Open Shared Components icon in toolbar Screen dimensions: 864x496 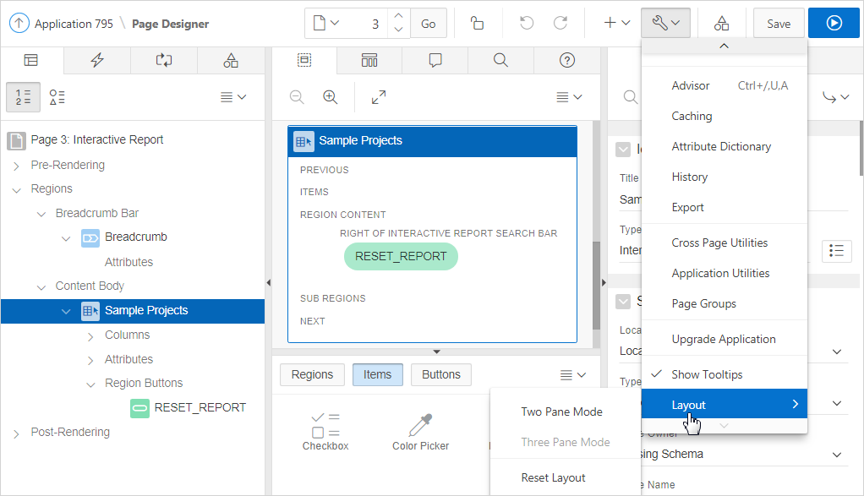pyautogui.click(x=721, y=23)
